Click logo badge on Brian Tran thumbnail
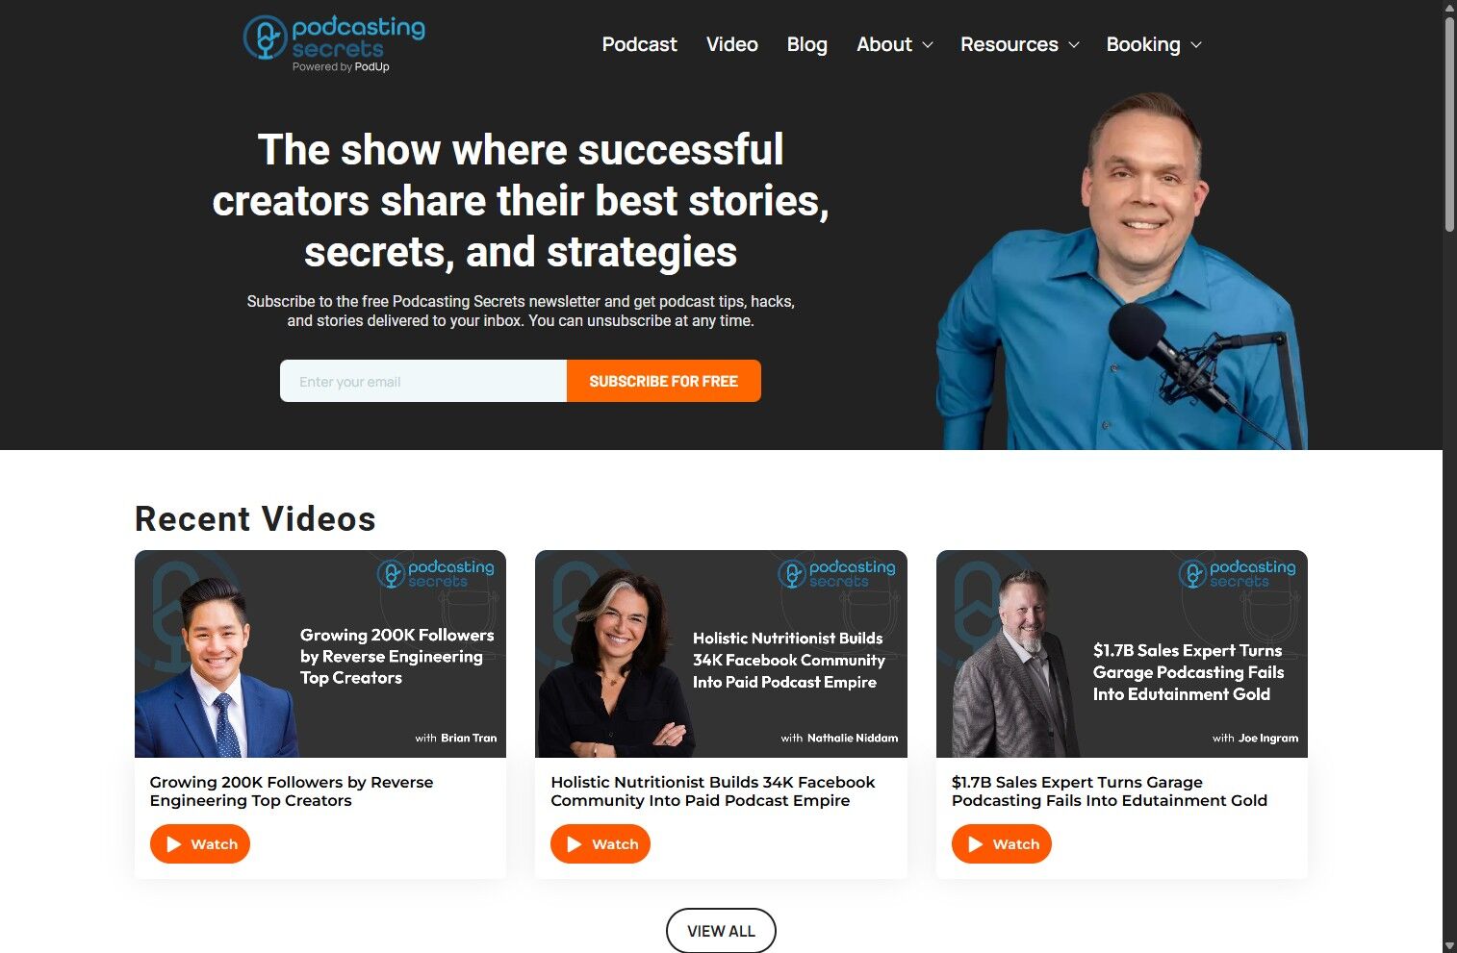Screen dimensions: 1457x953 [435, 574]
